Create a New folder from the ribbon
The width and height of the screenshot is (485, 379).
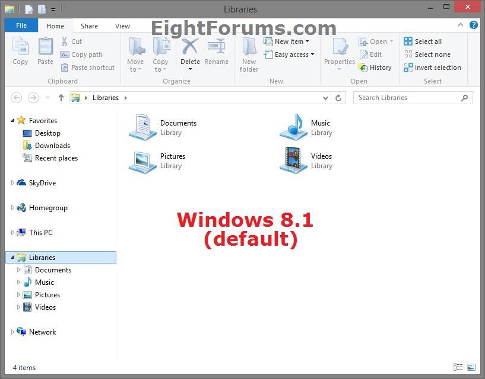point(249,54)
